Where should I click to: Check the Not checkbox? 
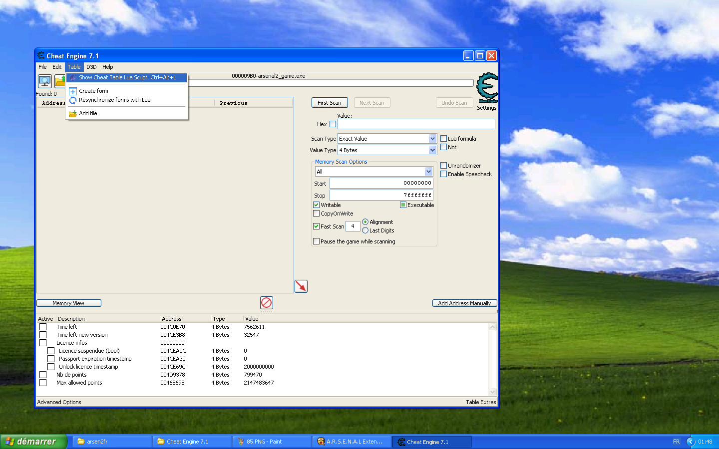(443, 147)
